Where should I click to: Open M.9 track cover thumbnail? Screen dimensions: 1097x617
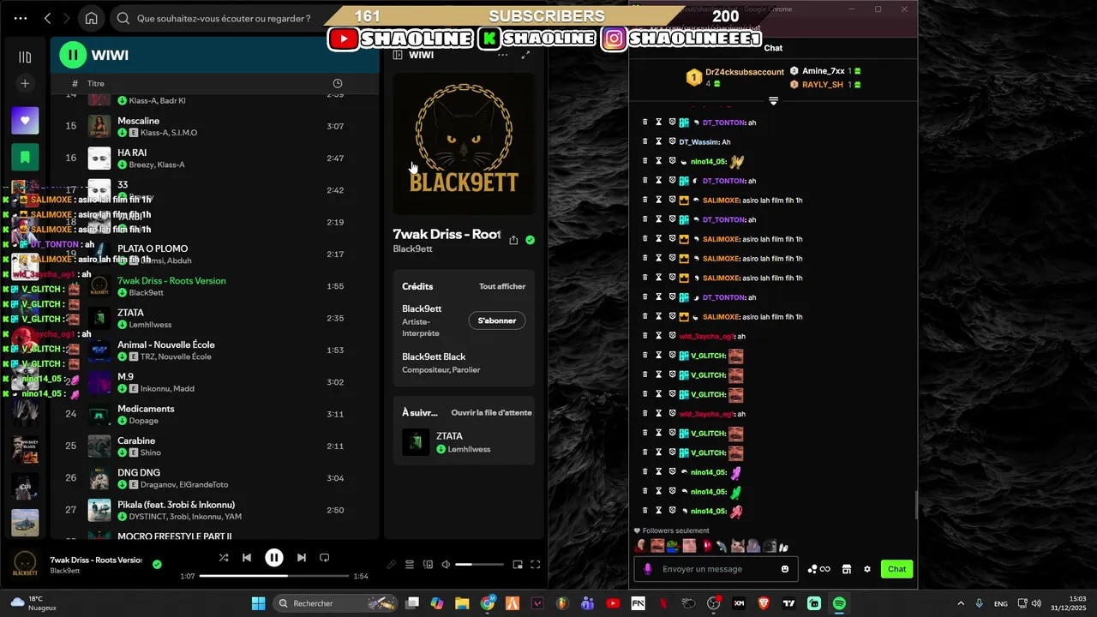pyautogui.click(x=99, y=382)
